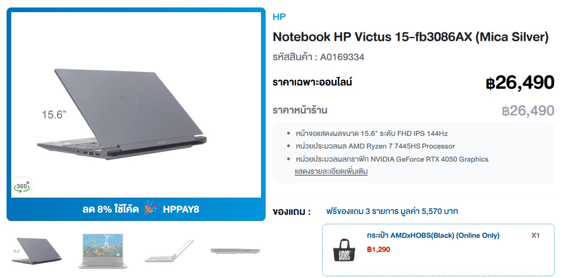Image resolution: width=564 pixels, height=278 pixels.
Task: Click the product title Notebook HP Victus
Action: coord(411,37)
